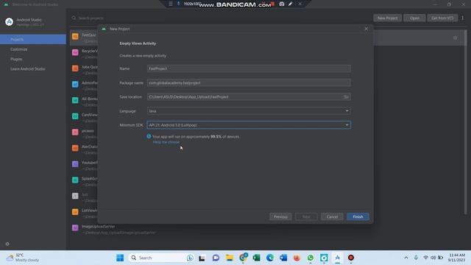Click the welcome window project list scrollbar

pyautogui.click(x=466, y=121)
